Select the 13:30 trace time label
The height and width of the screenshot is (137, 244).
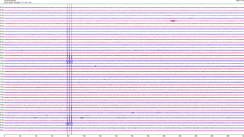tap(2, 79)
